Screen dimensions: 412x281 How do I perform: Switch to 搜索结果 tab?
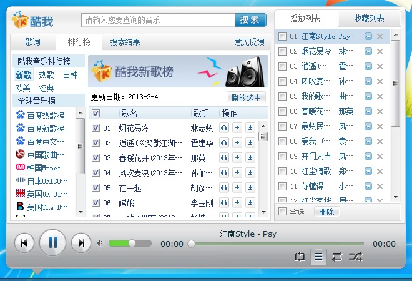[125, 42]
